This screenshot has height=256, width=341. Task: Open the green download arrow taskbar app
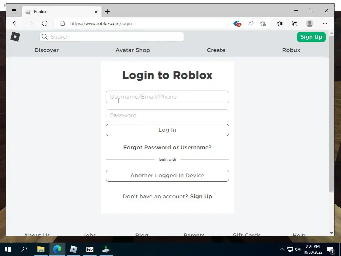tap(106, 249)
